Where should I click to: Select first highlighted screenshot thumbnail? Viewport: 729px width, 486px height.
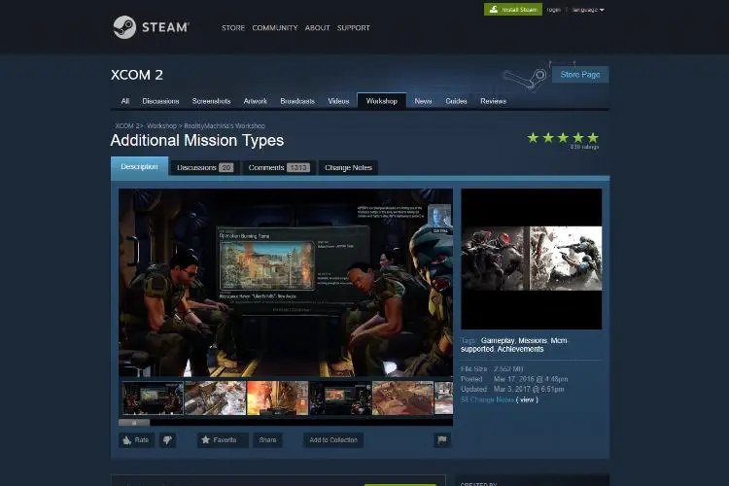153,399
